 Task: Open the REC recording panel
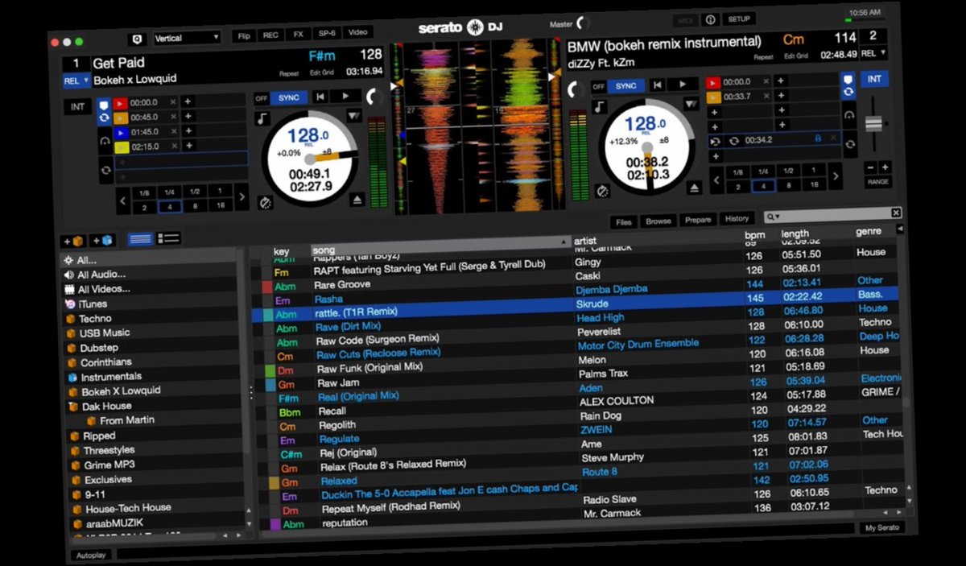click(x=270, y=35)
